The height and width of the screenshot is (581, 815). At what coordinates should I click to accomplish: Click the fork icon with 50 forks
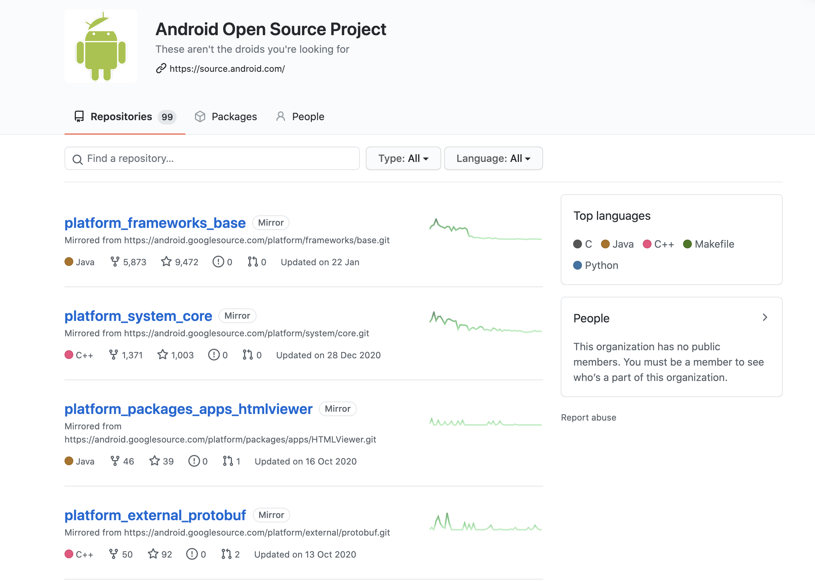(114, 554)
